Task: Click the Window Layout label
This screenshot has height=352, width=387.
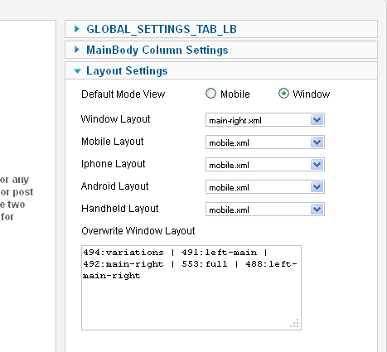Action: pos(116,119)
